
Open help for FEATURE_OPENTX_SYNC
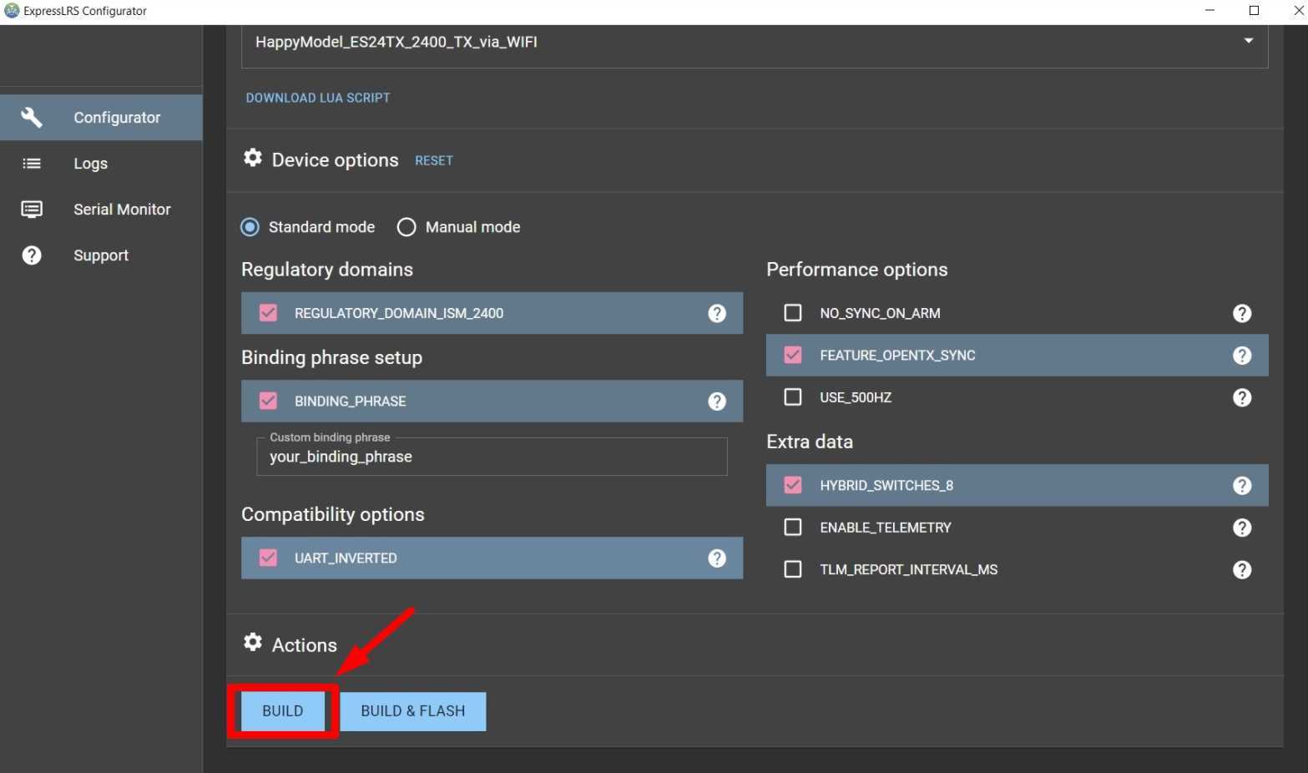coord(1241,356)
